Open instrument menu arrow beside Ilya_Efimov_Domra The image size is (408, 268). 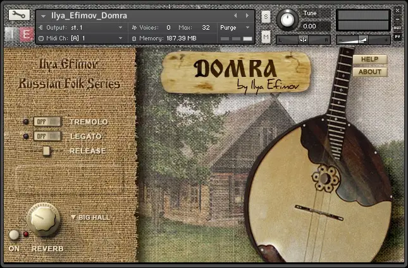pos(43,16)
